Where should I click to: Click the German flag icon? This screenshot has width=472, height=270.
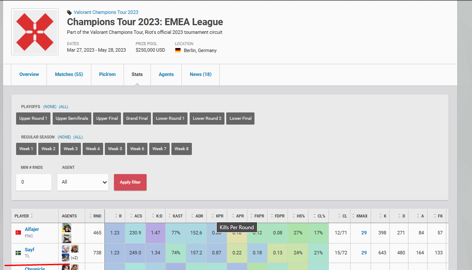(178, 50)
